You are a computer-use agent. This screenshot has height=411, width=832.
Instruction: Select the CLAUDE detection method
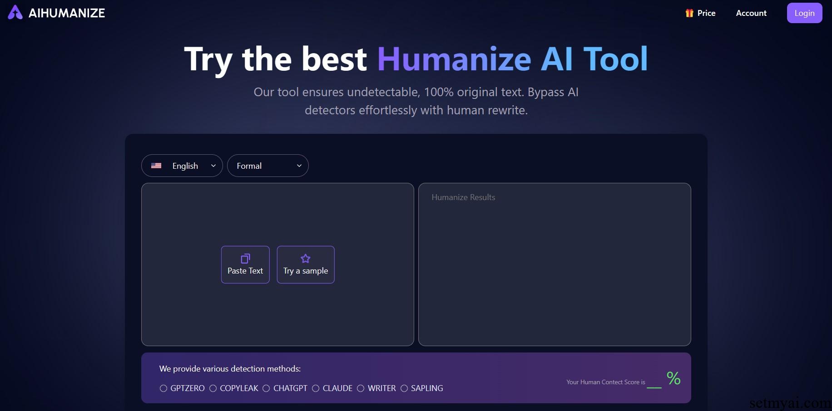316,388
